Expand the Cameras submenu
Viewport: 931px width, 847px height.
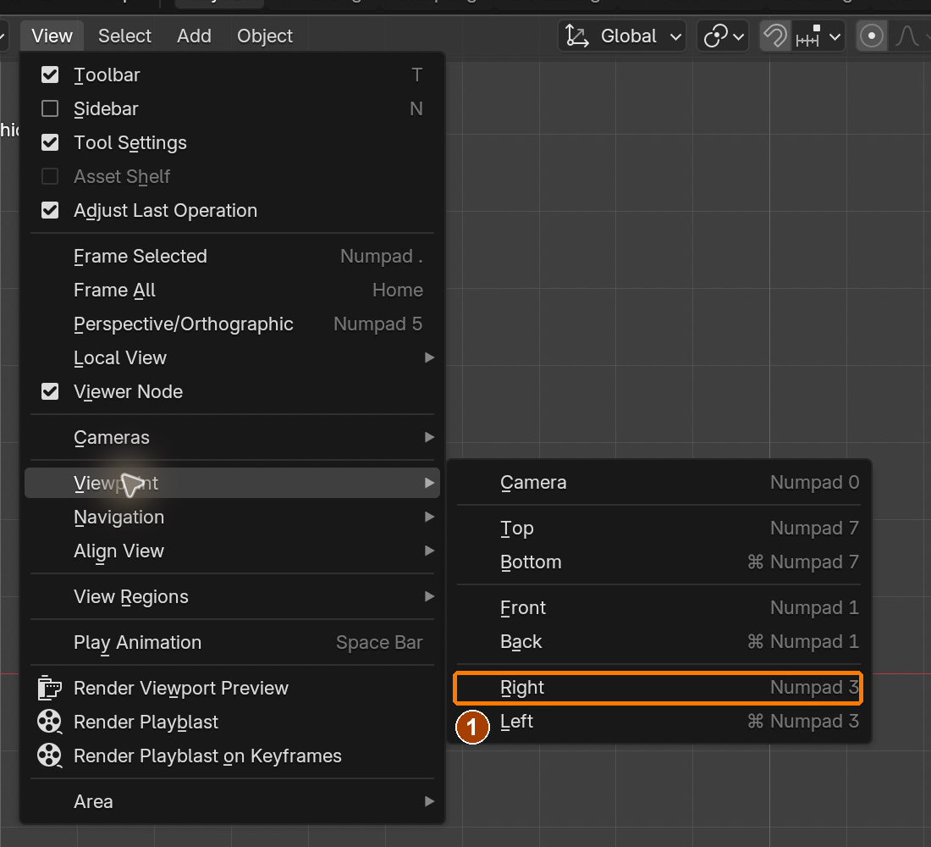point(232,437)
